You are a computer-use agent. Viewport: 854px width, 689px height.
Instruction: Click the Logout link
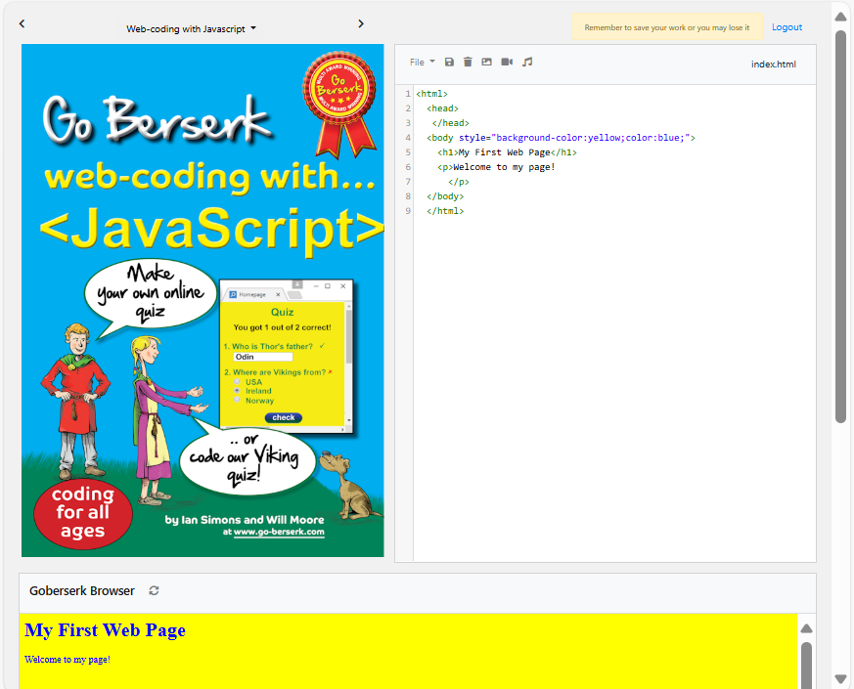click(x=787, y=27)
